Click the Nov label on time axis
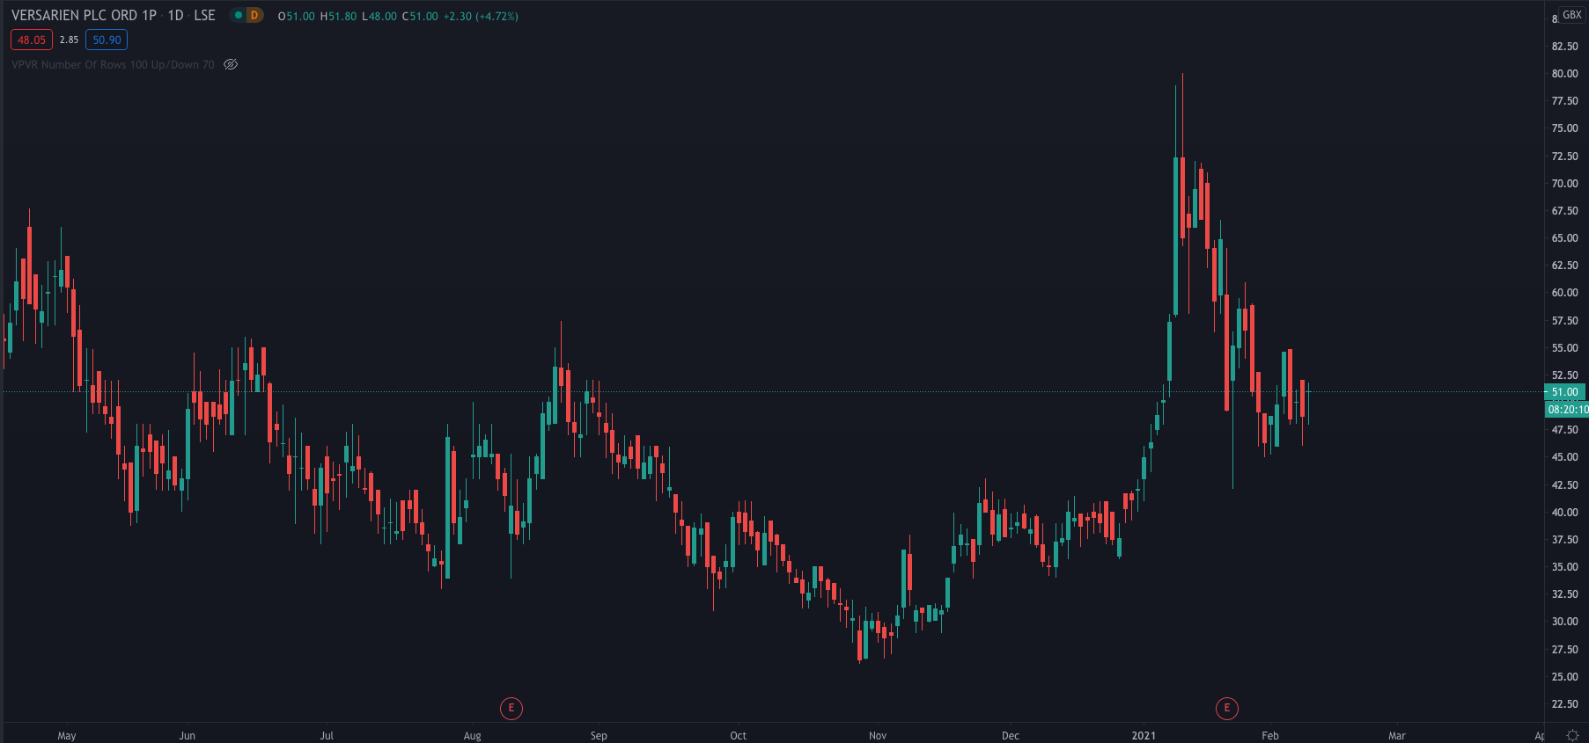The image size is (1589, 743). pyautogui.click(x=878, y=735)
